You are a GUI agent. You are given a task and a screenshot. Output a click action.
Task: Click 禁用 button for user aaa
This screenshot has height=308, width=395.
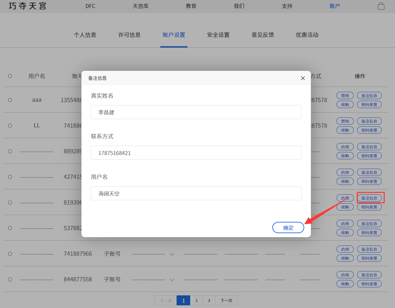tap(345, 95)
